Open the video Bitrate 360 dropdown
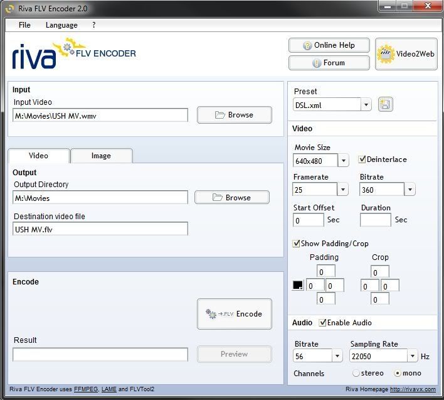This screenshot has width=444, height=400. click(x=410, y=189)
